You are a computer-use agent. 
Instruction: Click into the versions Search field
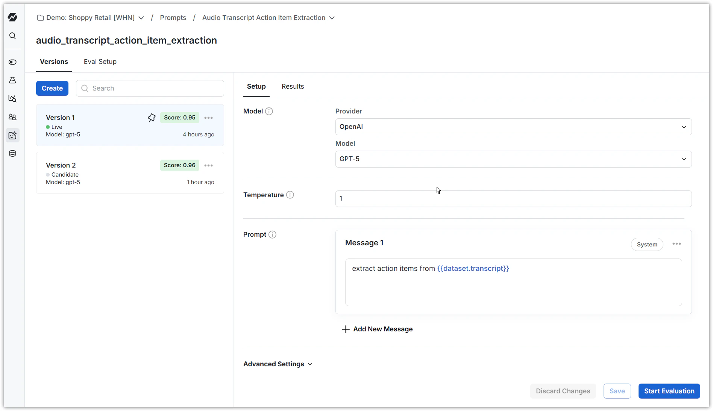(150, 88)
